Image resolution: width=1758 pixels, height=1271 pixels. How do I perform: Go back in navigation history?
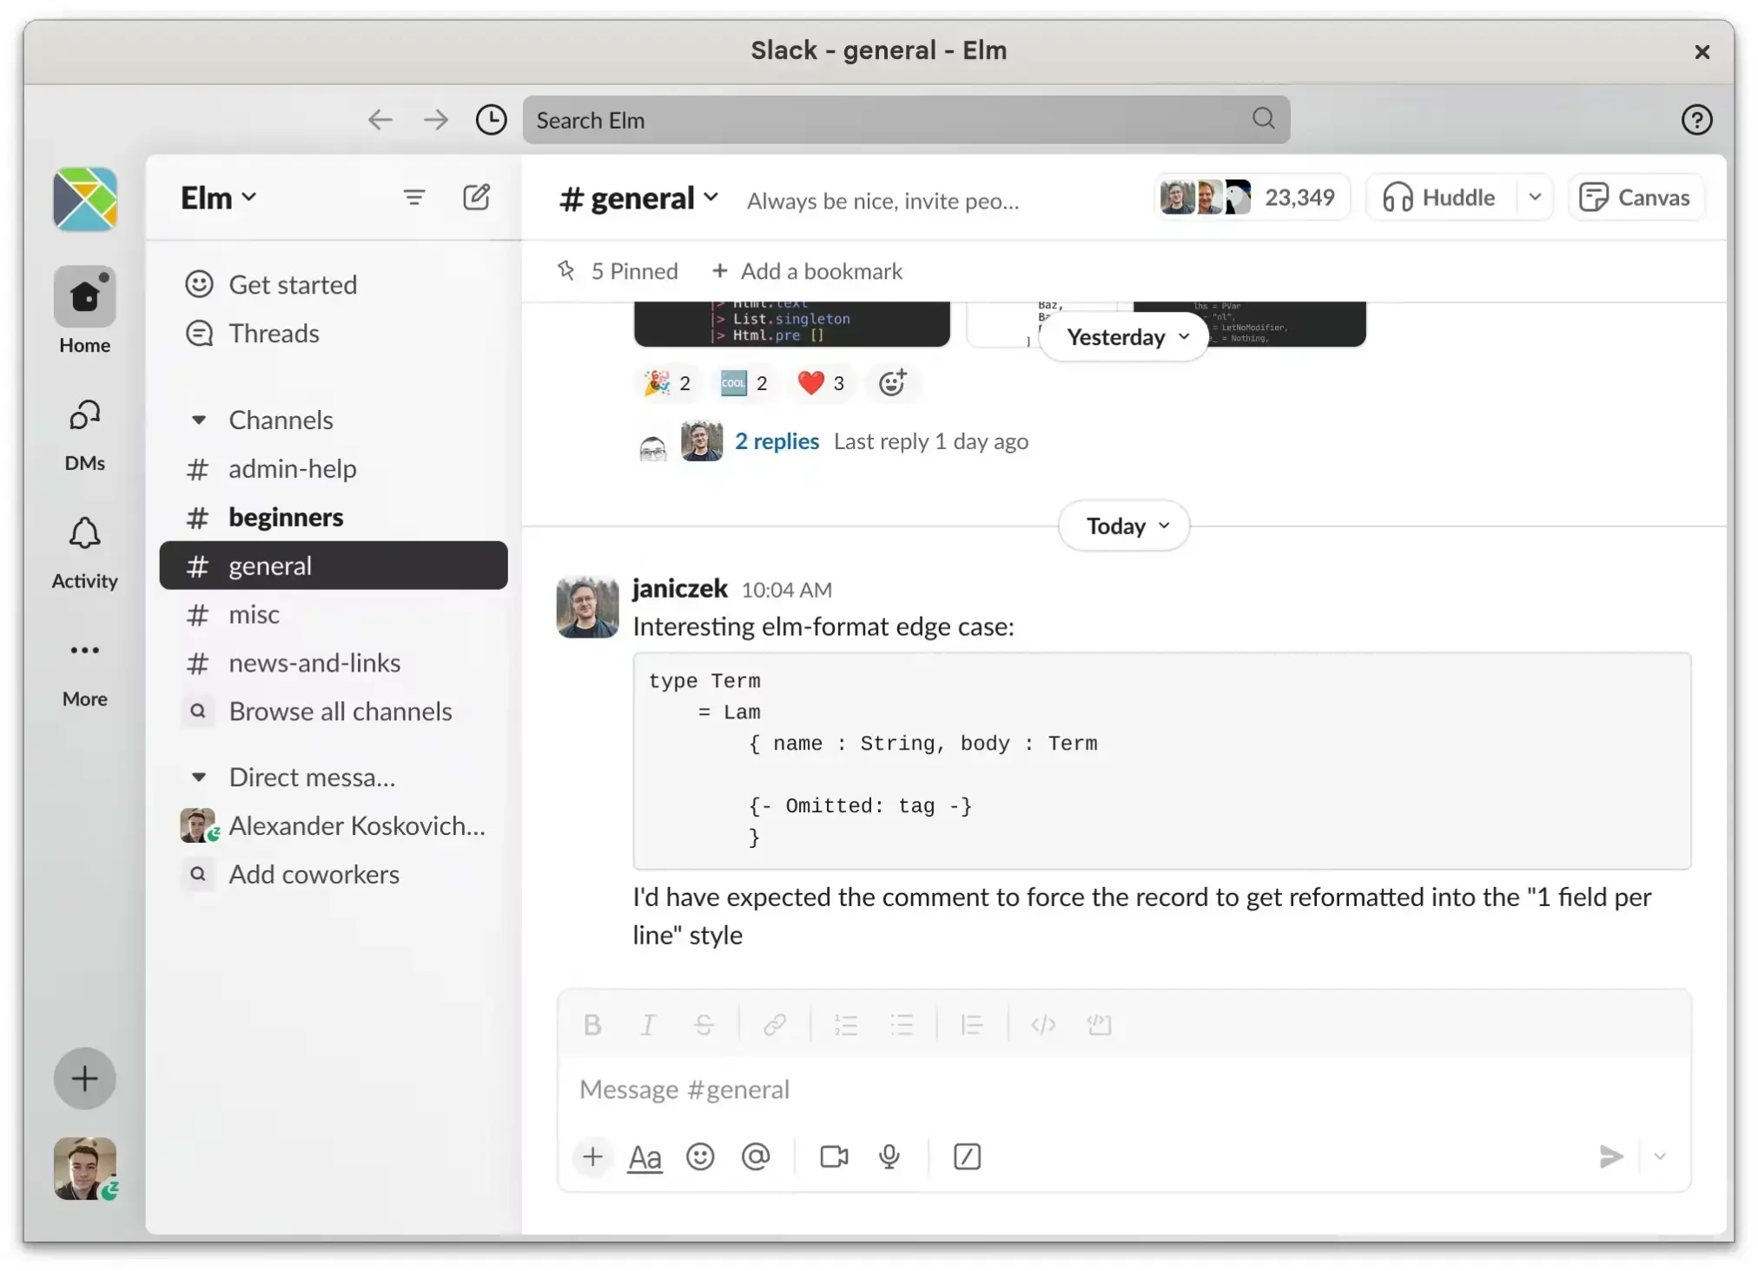pyautogui.click(x=380, y=120)
